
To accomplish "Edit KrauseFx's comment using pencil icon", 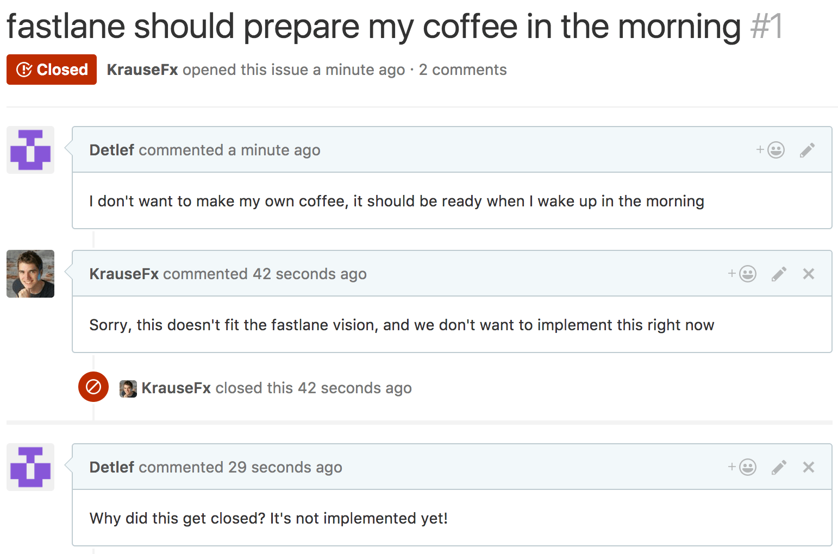I will coord(779,274).
